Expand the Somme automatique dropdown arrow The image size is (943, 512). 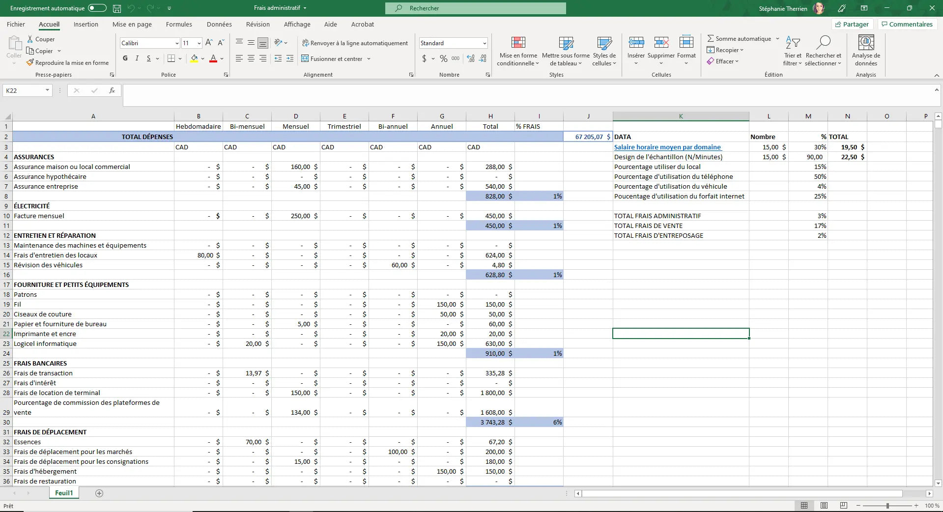pos(777,39)
